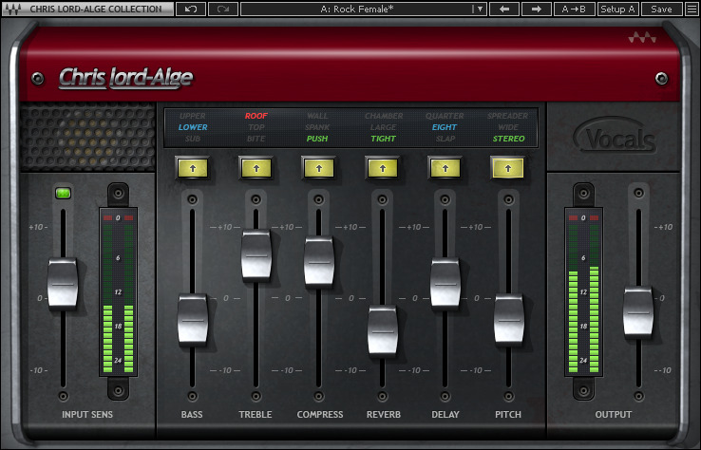Select the LOWER bass mode label
The height and width of the screenshot is (450, 701).
[x=193, y=127]
